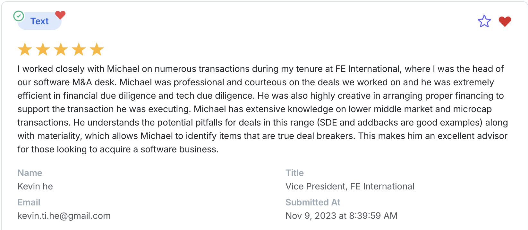Click the third gold rating star
The height and width of the screenshot is (230, 528).
pyautogui.click(x=61, y=50)
